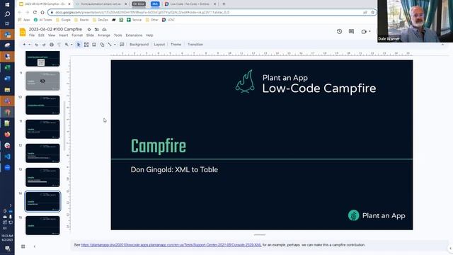Collapse the toolbar with the up chevron
Viewport: 453px width, 255px height.
coord(442,45)
